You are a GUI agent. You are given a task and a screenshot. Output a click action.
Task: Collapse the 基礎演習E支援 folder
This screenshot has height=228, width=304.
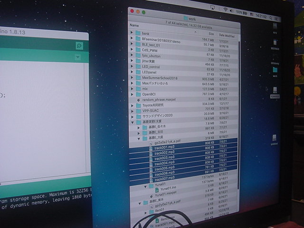click(133, 123)
